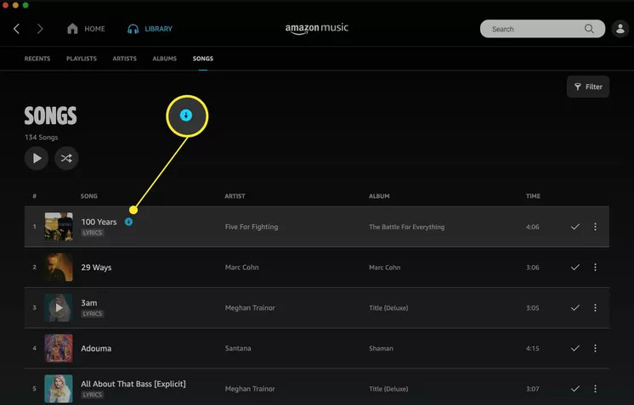
Task: Sort by the ARTIST column header
Action: pos(235,196)
